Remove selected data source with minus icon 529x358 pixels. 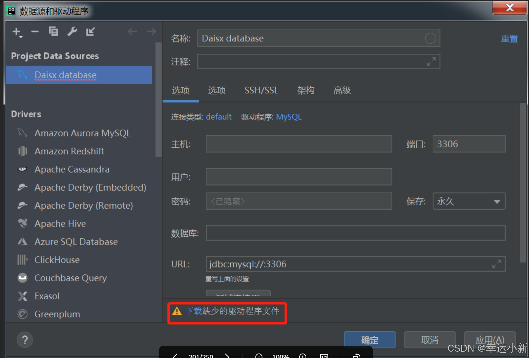35,31
